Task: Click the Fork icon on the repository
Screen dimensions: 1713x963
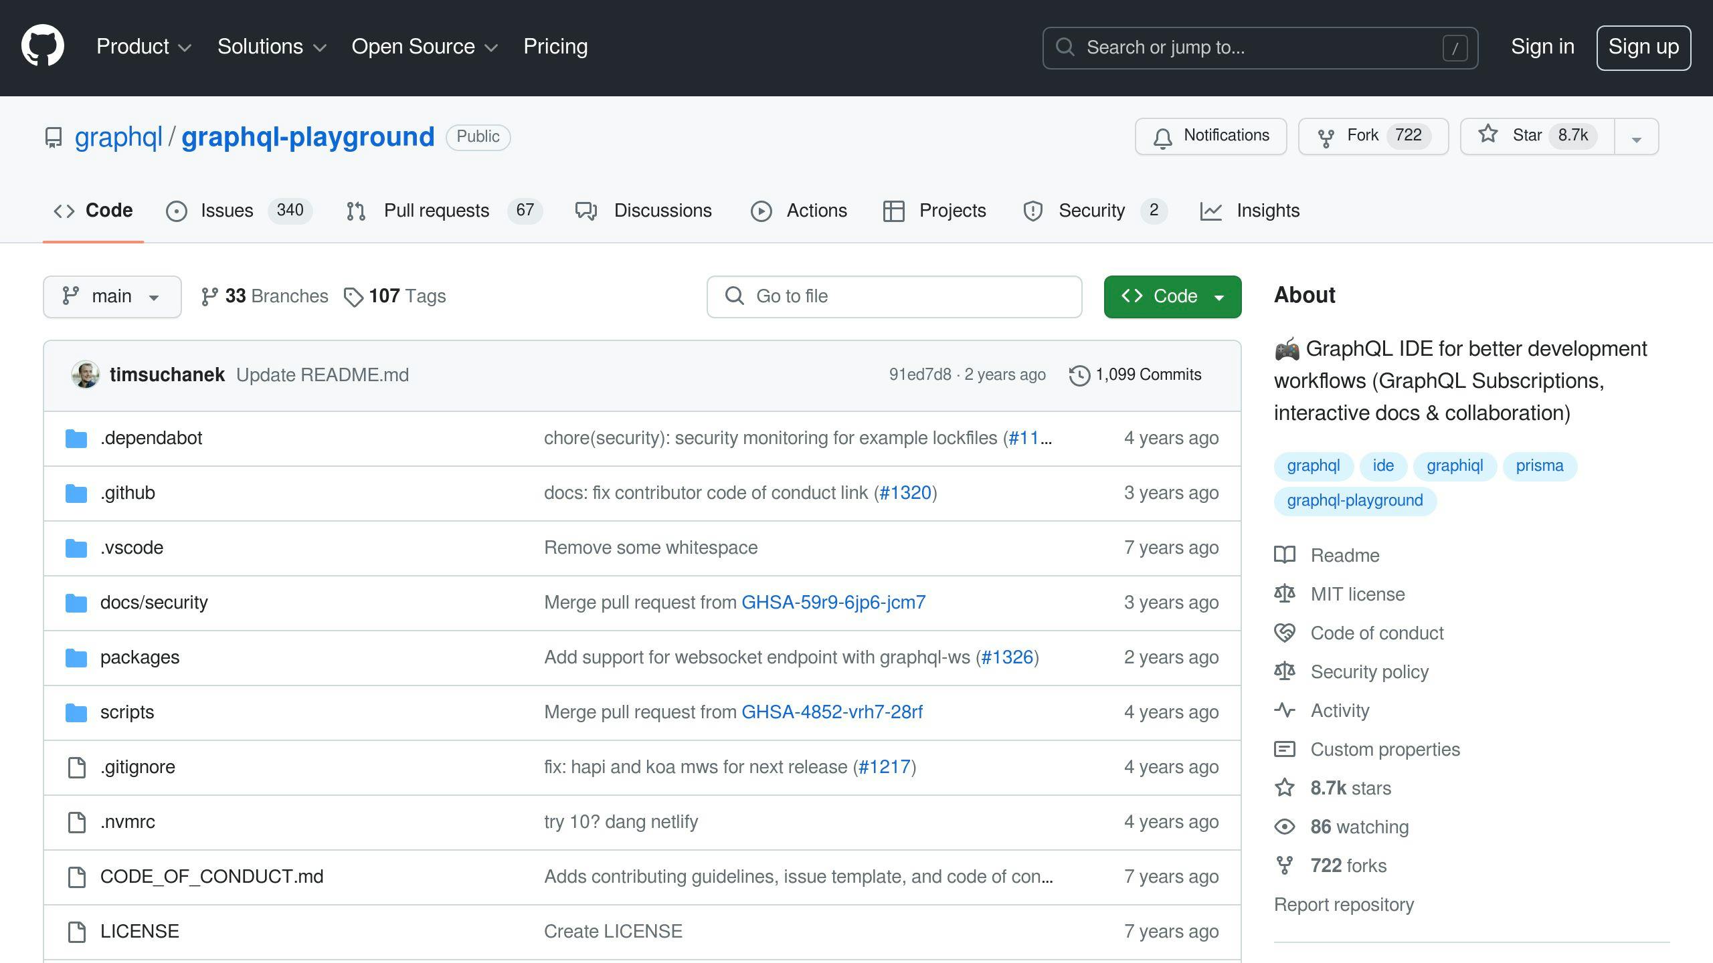Action: click(1327, 136)
